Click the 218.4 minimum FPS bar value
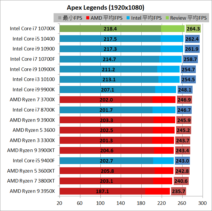Image resolution: width=212 pixels, height=211 pixels. pyautogui.click(x=110, y=29)
